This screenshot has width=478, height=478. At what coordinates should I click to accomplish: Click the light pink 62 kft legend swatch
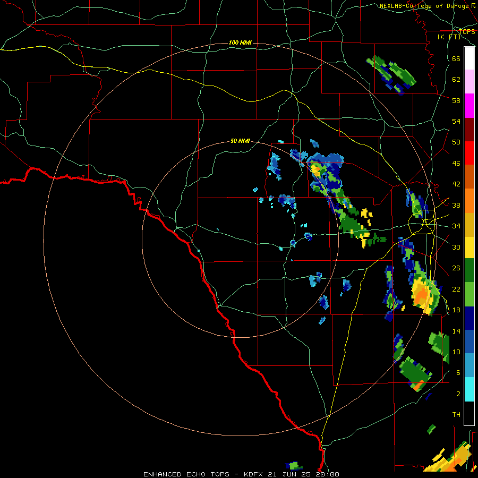pyautogui.click(x=469, y=81)
